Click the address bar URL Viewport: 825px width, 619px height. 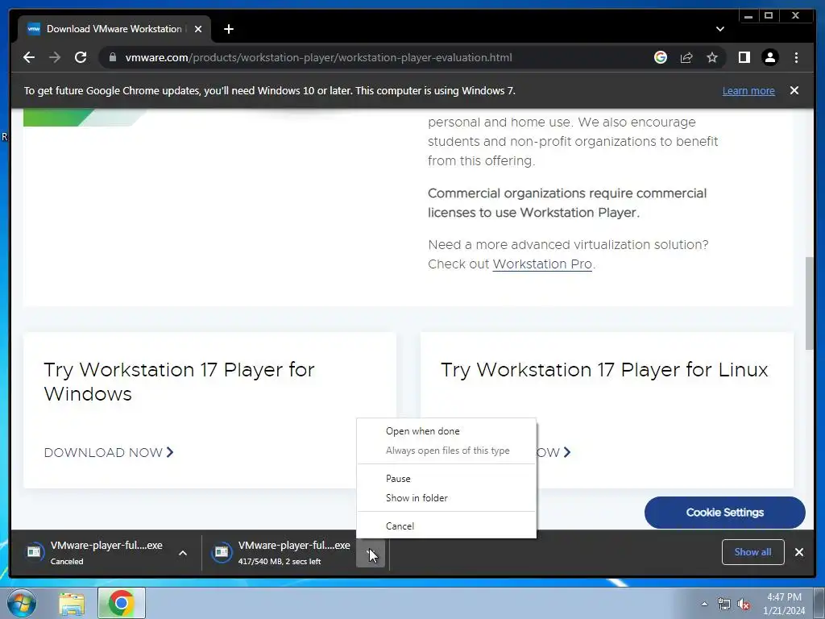pyautogui.click(x=318, y=57)
